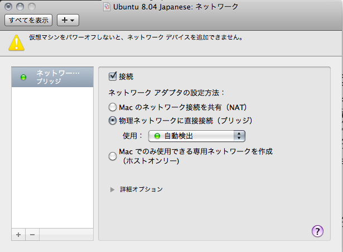Uncheck the 接続 checkbox

click(113, 76)
